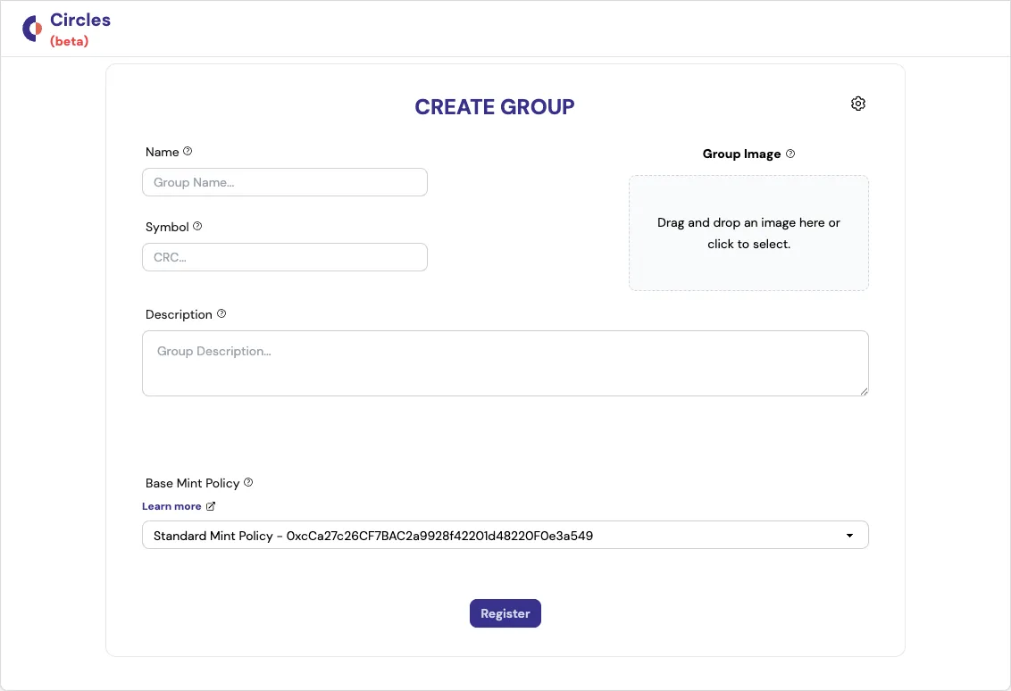Click the CRC symbol input field
Image resolution: width=1011 pixels, height=691 pixels.
(284, 257)
